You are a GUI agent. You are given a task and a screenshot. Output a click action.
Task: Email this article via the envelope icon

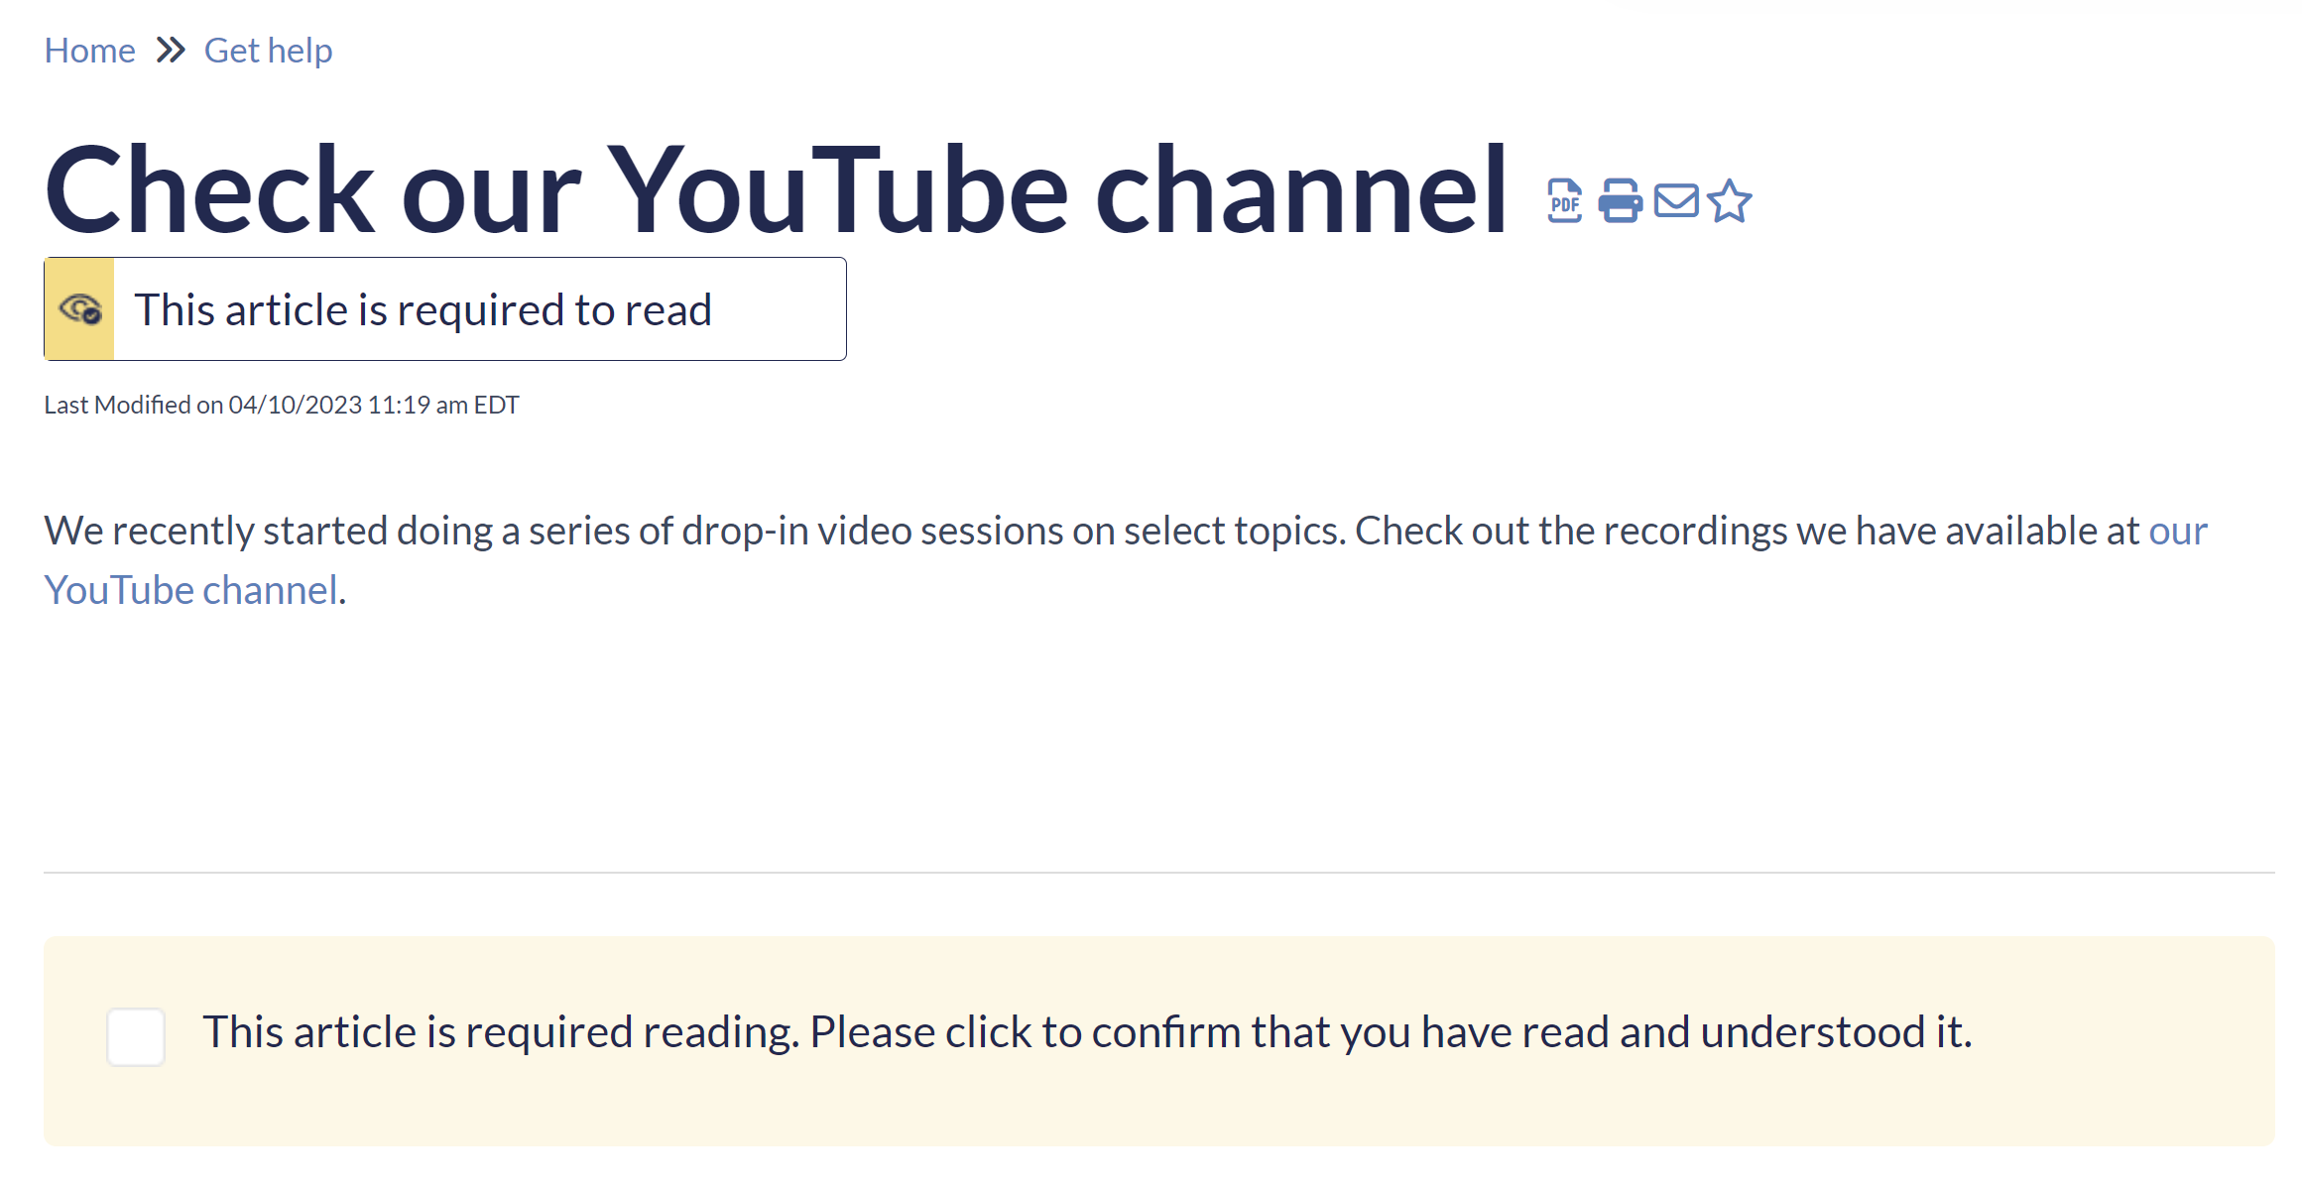(x=1676, y=201)
